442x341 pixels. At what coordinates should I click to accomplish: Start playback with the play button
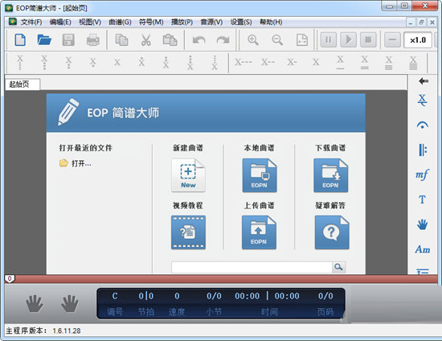click(349, 39)
